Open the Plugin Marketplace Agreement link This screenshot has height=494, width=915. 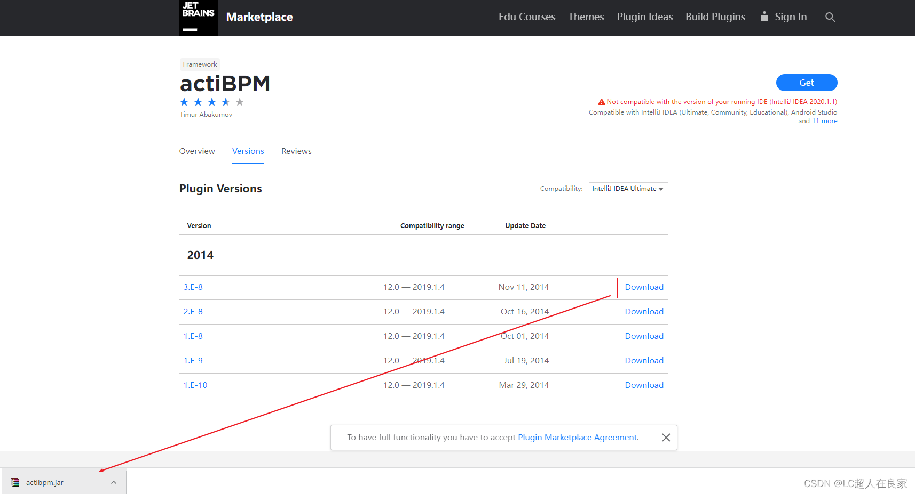(578, 438)
